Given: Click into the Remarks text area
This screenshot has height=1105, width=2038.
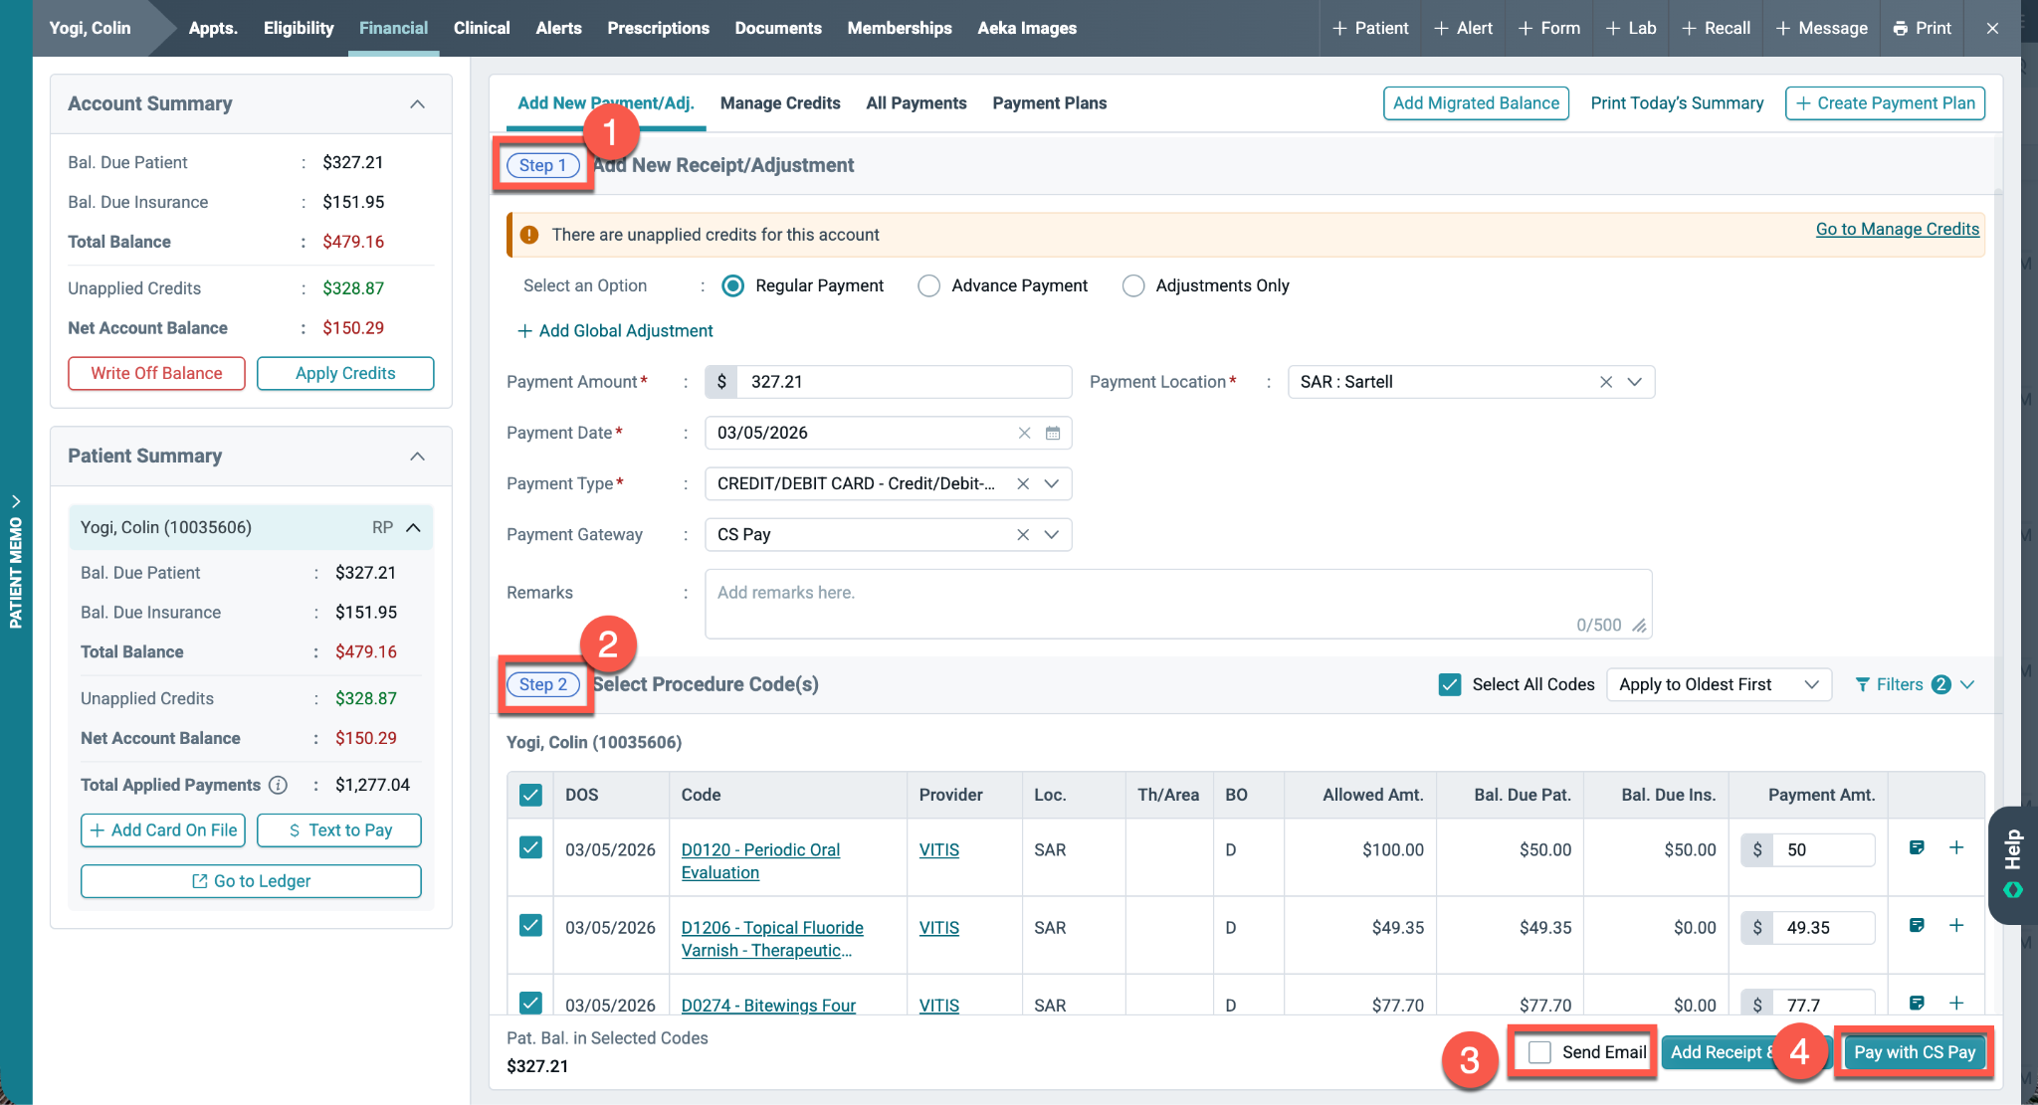Looking at the screenshot, I should [1178, 604].
